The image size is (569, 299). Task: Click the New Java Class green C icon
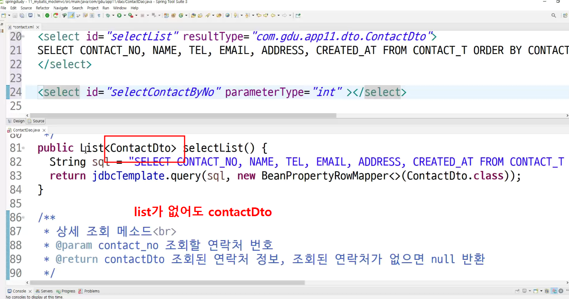181,16
